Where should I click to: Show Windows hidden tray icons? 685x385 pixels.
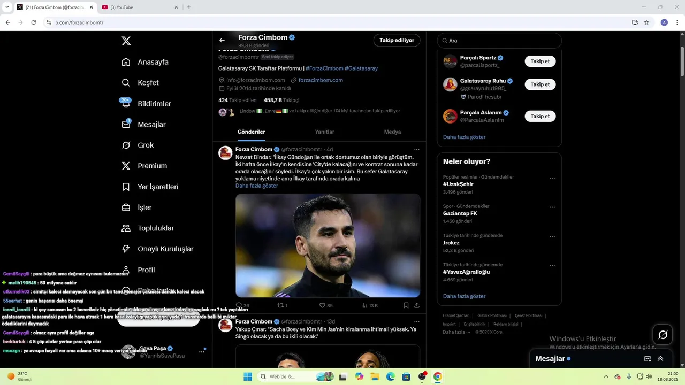click(x=606, y=376)
